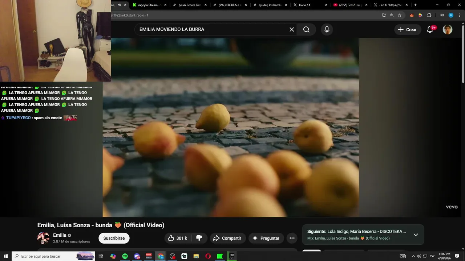Click the cast/install icon in address bar
Image resolution: width=465 pixels, height=261 pixels.
384,15
